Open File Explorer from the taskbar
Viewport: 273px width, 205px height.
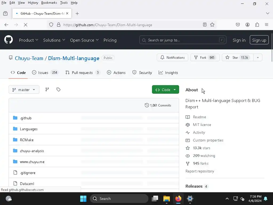(x=167, y=199)
